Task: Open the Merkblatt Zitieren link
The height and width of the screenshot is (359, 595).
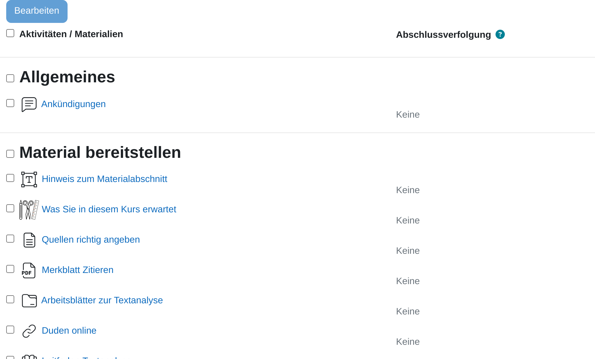Action: (x=77, y=270)
